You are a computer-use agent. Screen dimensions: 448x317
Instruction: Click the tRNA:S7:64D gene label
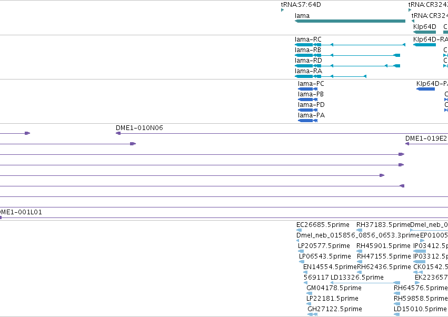301,5
